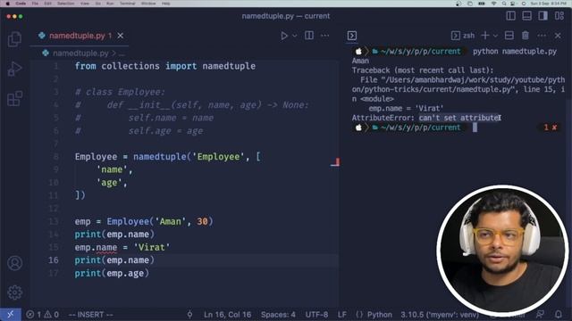Close the terminal panel
This screenshot has width=572, height=321.
558,36
